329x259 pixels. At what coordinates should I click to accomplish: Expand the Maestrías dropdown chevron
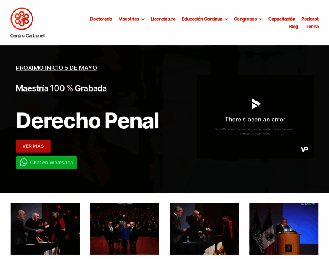[143, 19]
